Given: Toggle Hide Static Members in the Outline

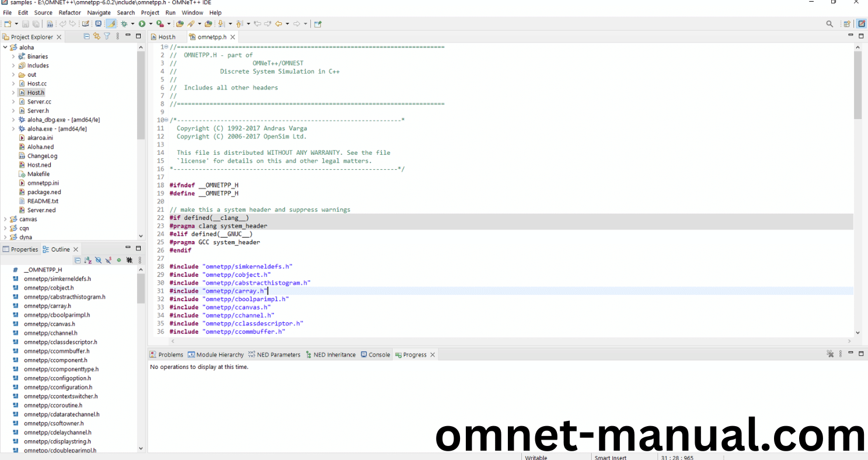Looking at the screenshot, I should [108, 260].
